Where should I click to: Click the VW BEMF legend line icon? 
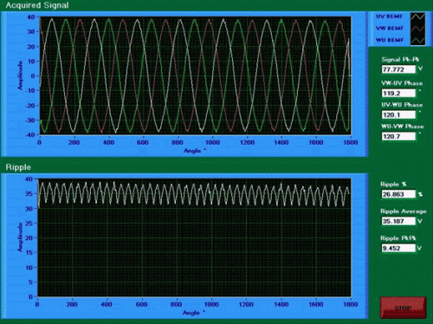point(417,29)
